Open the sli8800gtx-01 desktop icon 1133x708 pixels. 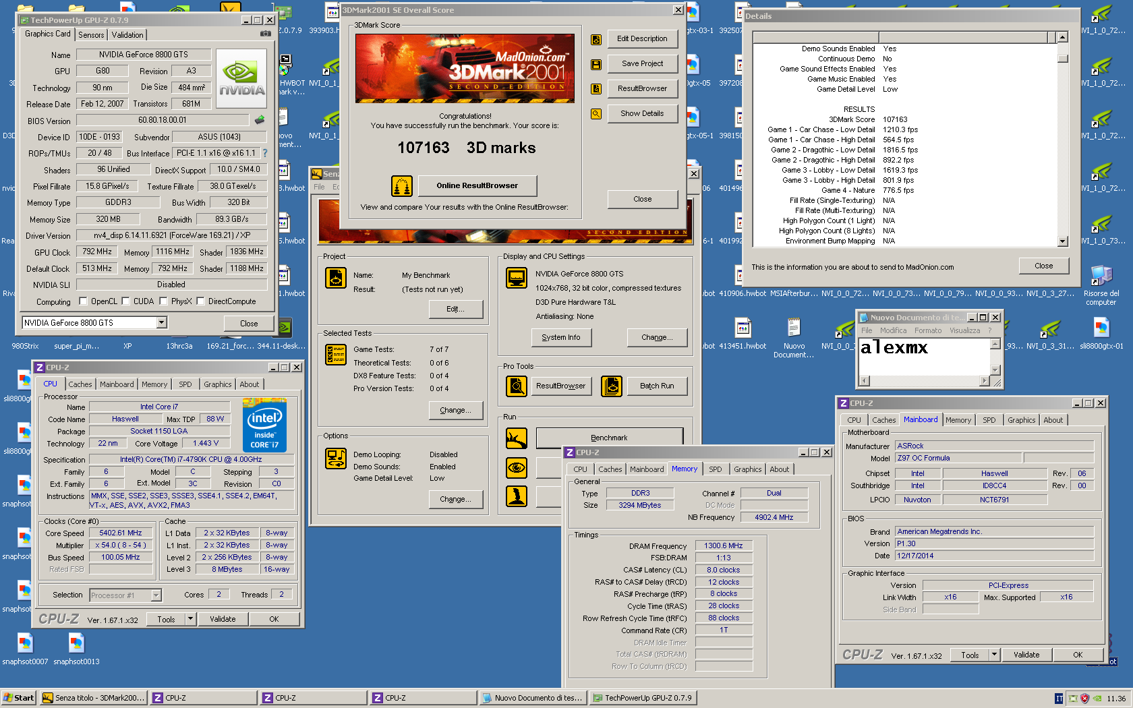tap(1101, 333)
